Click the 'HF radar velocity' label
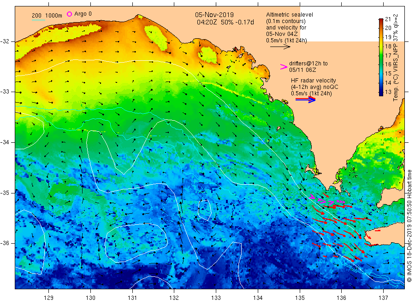Screen dimensions: 415x304 [x=314, y=80]
